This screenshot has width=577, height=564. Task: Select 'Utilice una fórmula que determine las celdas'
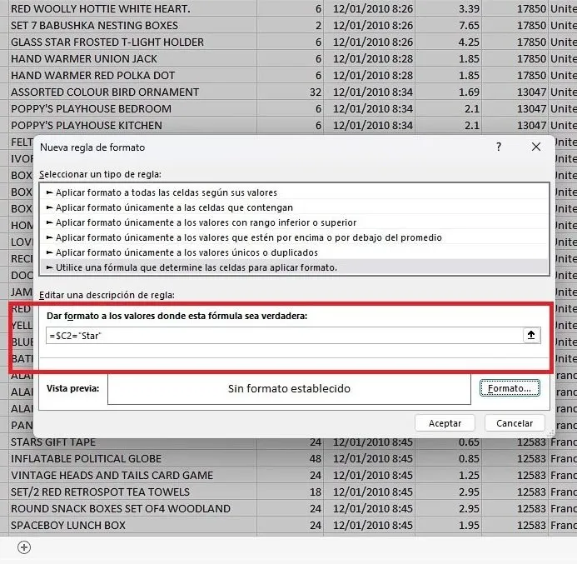[x=294, y=267]
